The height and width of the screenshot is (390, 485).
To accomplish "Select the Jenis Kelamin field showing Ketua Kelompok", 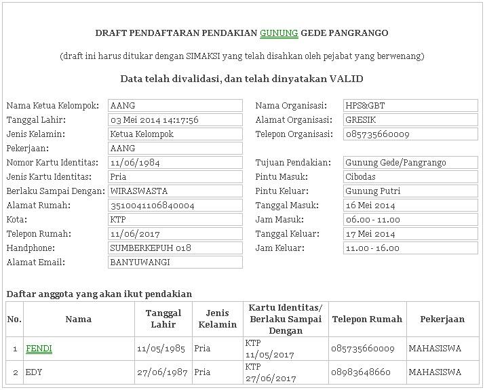I will [x=175, y=134].
